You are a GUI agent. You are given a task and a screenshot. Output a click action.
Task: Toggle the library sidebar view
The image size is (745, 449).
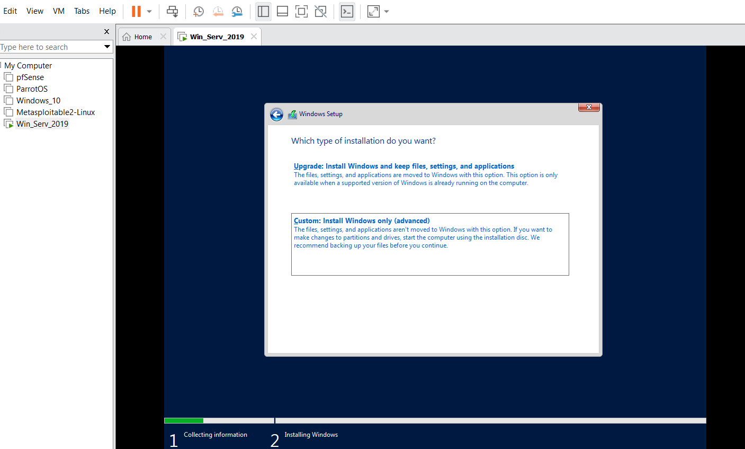pyautogui.click(x=263, y=11)
